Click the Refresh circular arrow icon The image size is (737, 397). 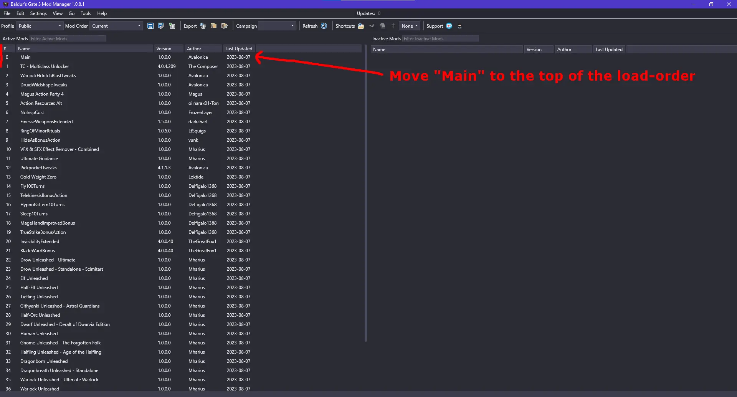pos(324,26)
